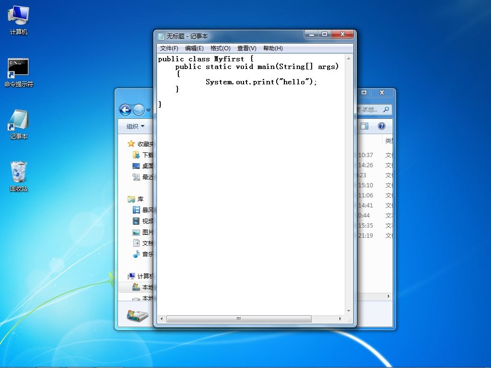Select highlighted 本地 disk in Explorer sidebar
Viewport: 491px width, 368px height.
coord(137,287)
